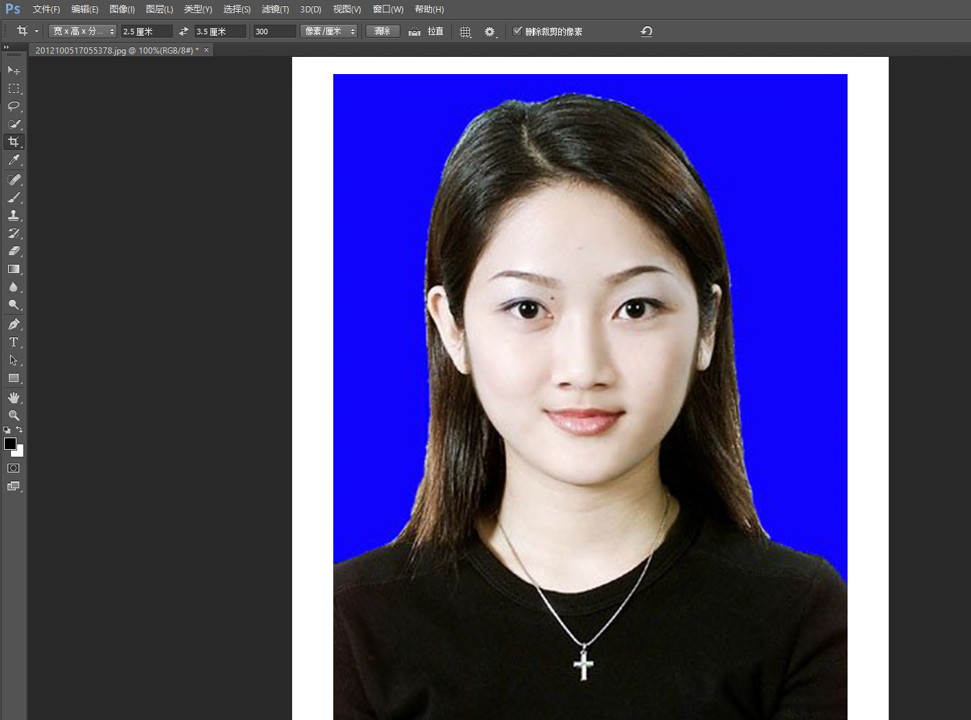This screenshot has width=971, height=720.
Task: Select the Pen tool
Action: click(x=14, y=324)
